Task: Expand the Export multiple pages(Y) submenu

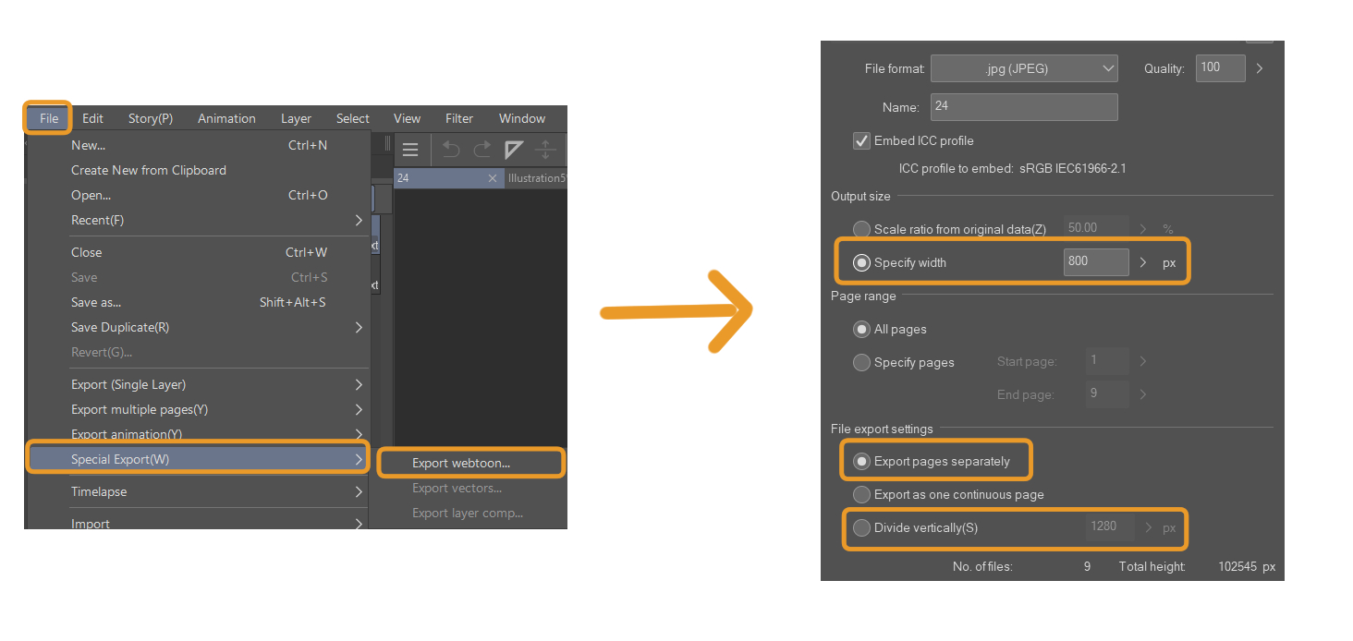Action: click(218, 409)
